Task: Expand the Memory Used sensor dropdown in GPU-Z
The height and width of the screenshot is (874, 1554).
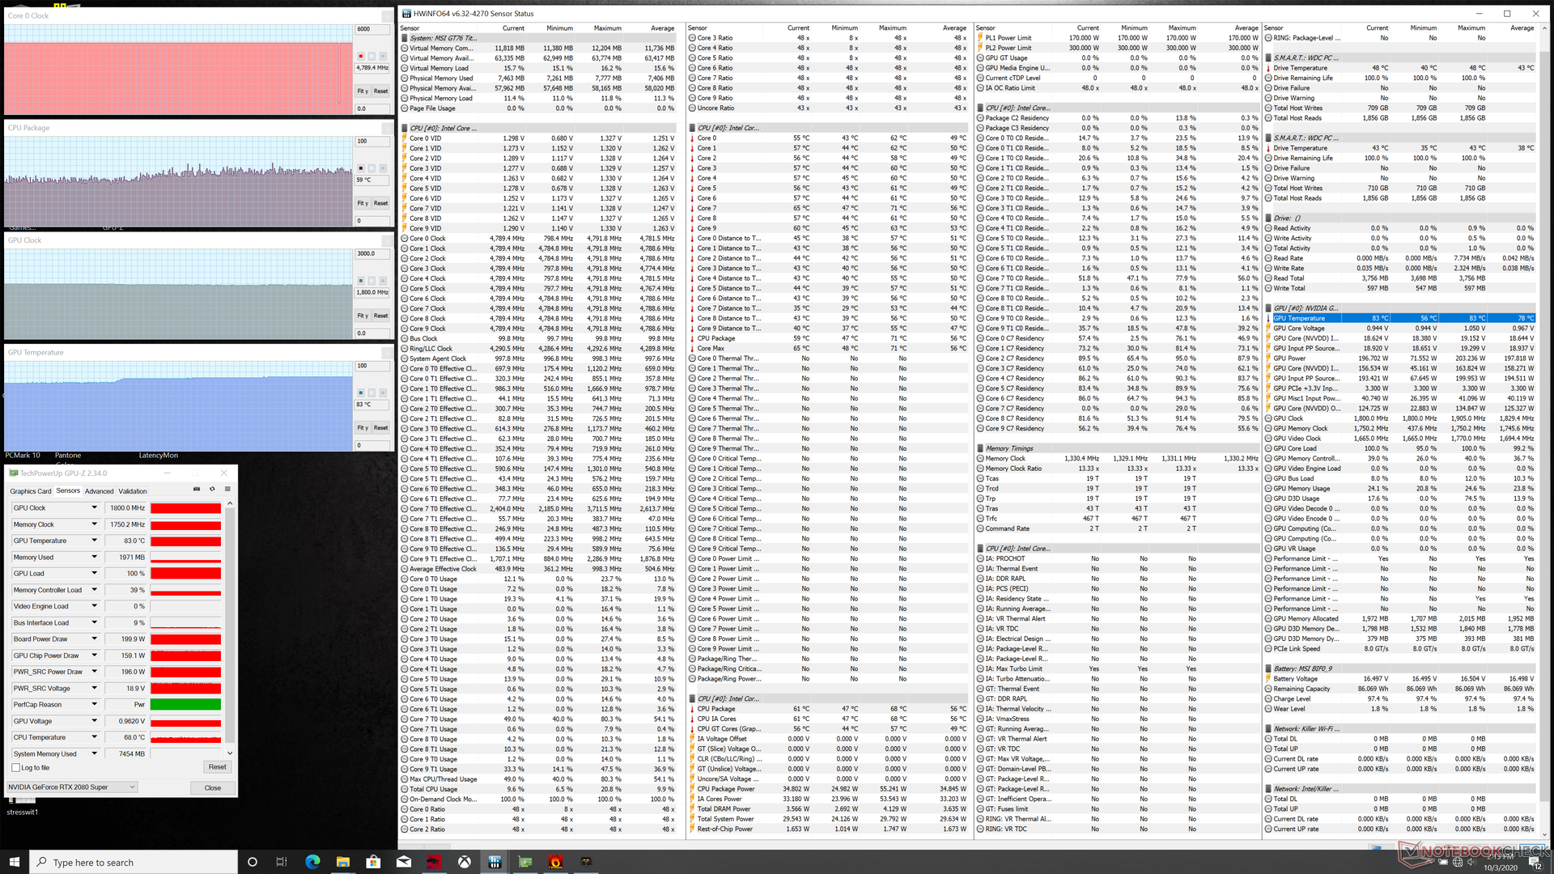Action: tap(94, 557)
